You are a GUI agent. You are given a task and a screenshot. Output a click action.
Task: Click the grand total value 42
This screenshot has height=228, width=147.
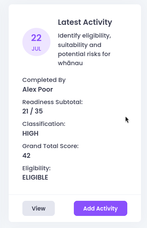click(26, 155)
